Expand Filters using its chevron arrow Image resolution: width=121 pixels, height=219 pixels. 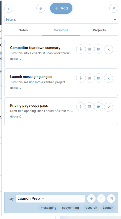click(x=115, y=19)
